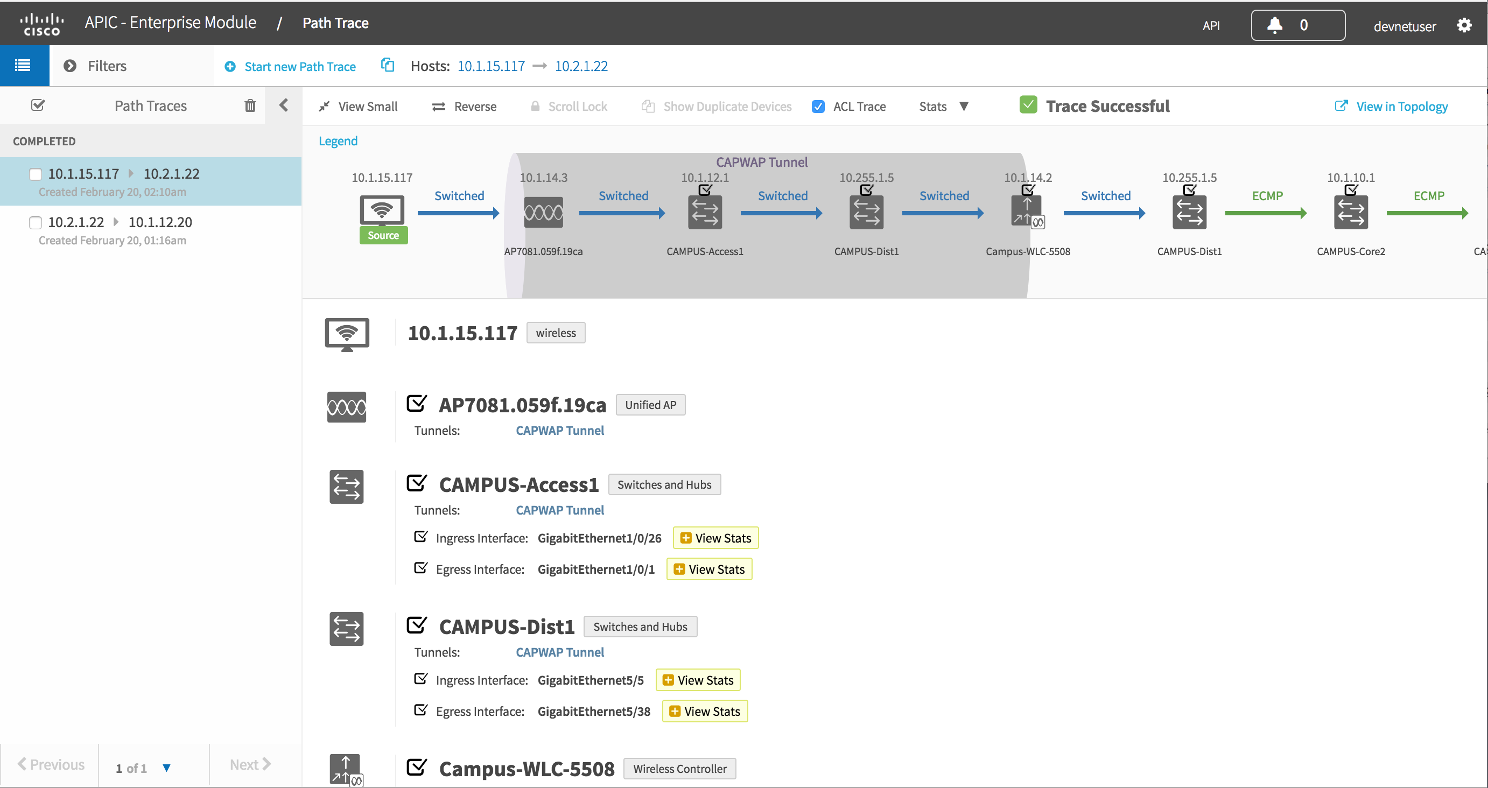Tick checkbox for trace 10.2.1.22 to 10.1.12.20
The image size is (1488, 788).
tap(36, 222)
